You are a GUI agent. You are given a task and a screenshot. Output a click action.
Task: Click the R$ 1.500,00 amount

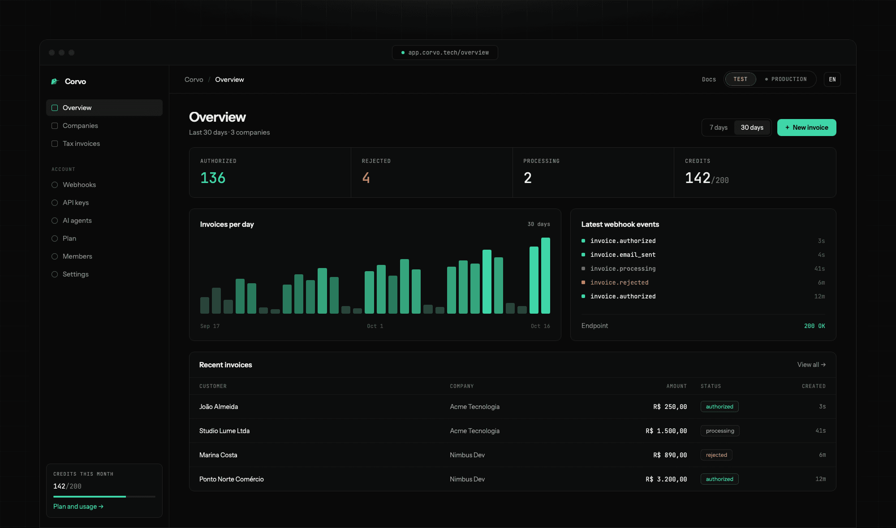(666, 431)
